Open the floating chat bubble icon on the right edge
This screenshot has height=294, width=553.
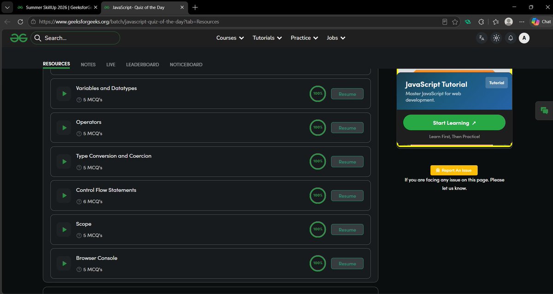[544, 110]
